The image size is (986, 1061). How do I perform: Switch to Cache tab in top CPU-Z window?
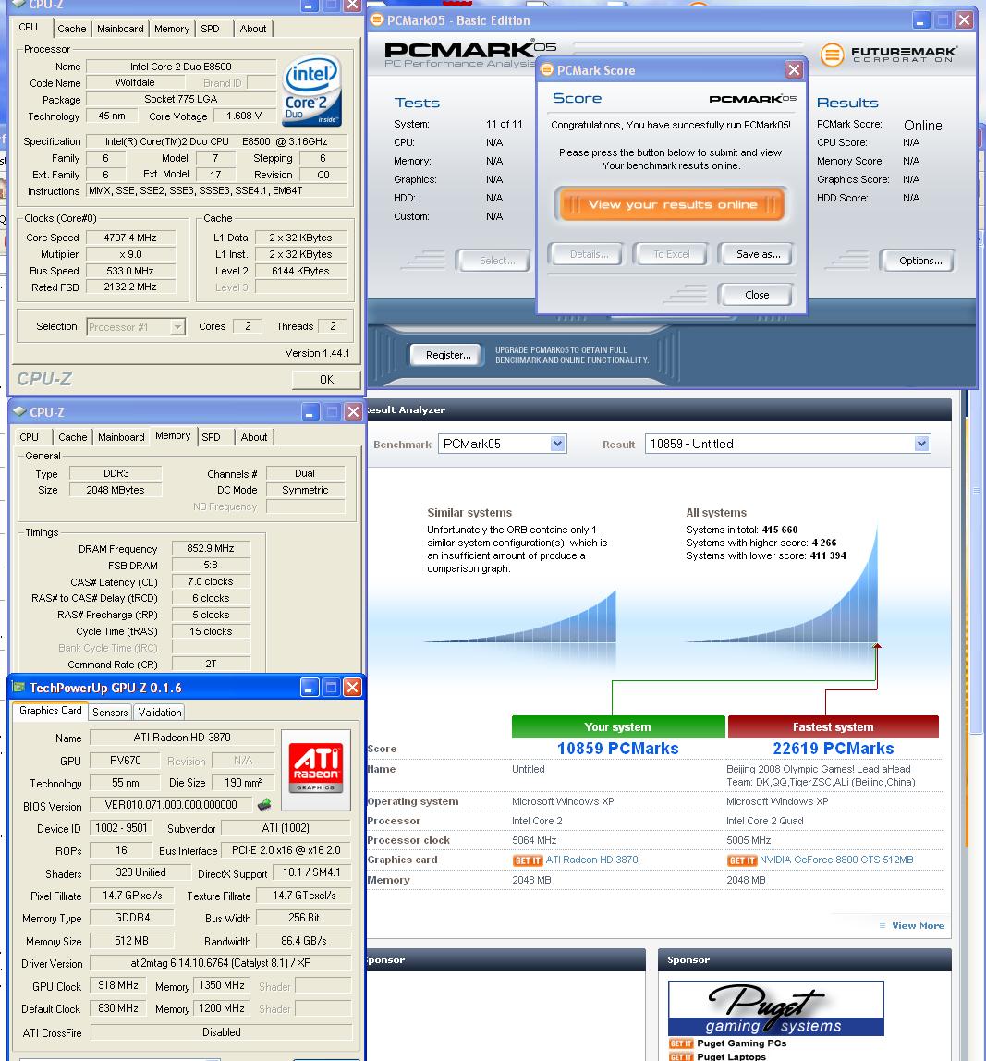pyautogui.click(x=72, y=29)
